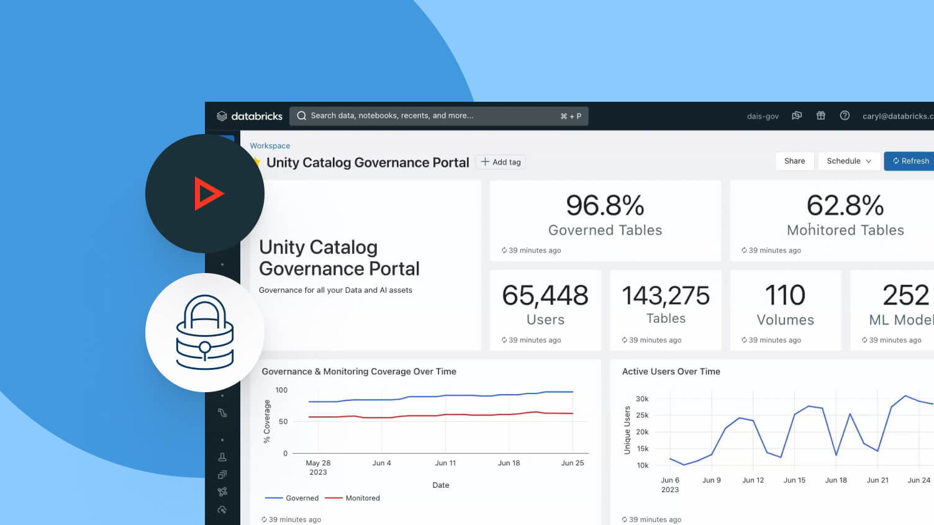This screenshot has width=934, height=525.
Task: Open the gift box what's new icon
Action: 820,115
